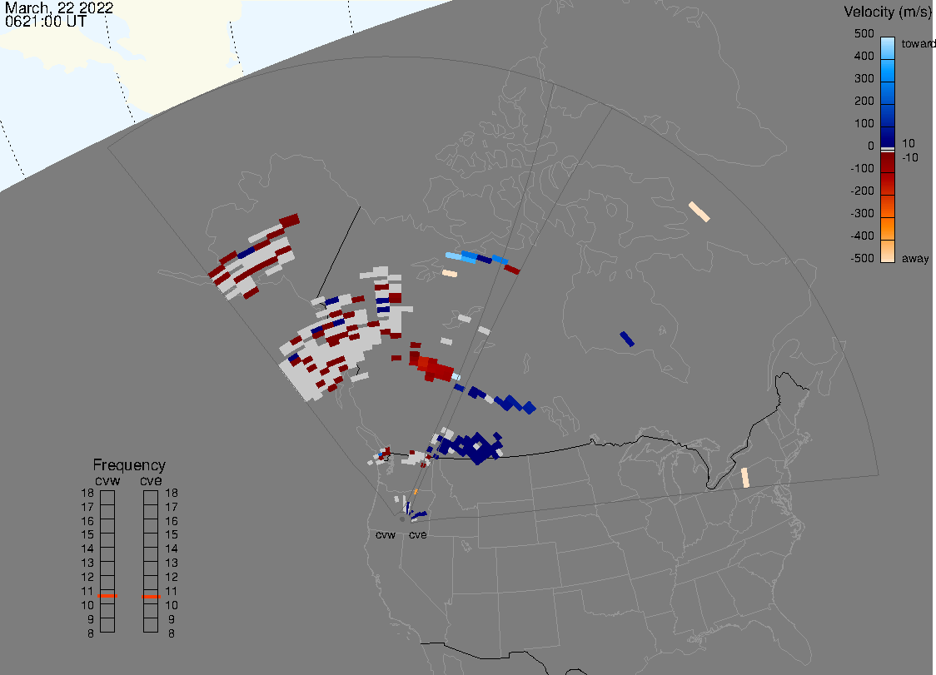The height and width of the screenshot is (675, 936).
Task: Click the light blue streak of velocity cells
Action: [463, 257]
